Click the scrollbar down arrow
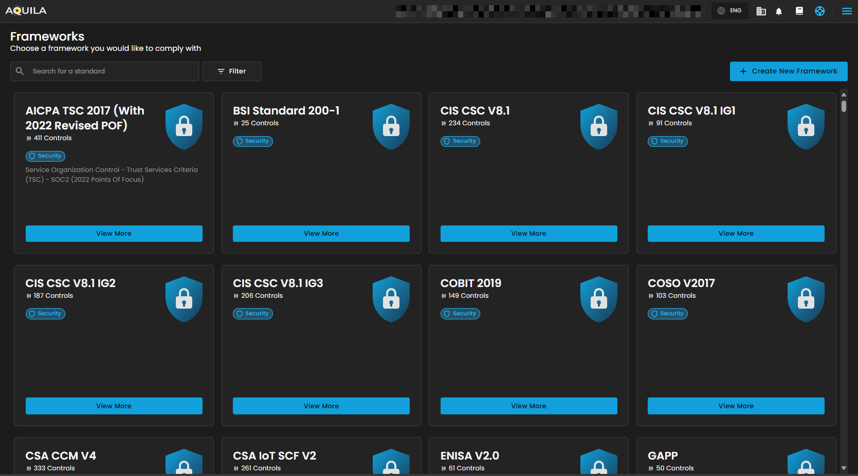The image size is (858, 476). 844,468
